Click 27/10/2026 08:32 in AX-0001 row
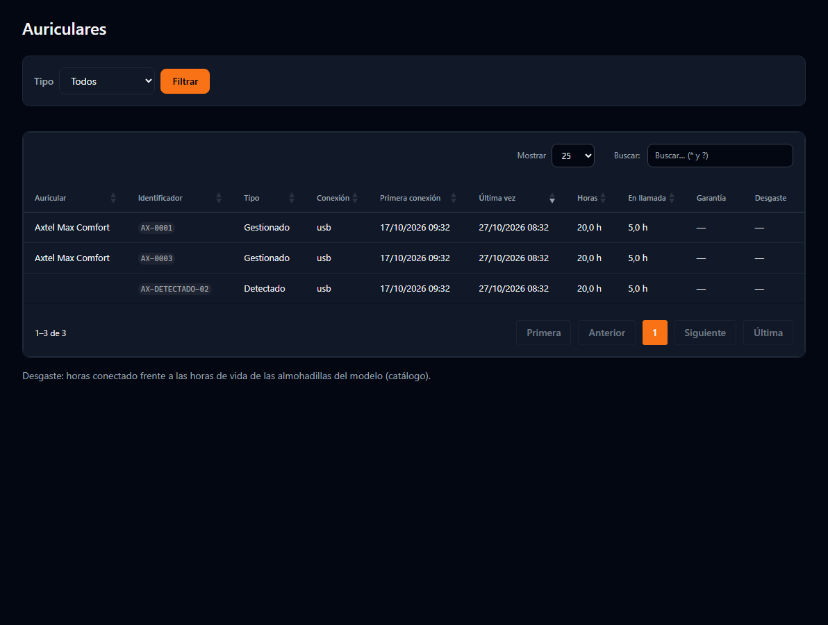The height and width of the screenshot is (625, 828). coord(514,228)
